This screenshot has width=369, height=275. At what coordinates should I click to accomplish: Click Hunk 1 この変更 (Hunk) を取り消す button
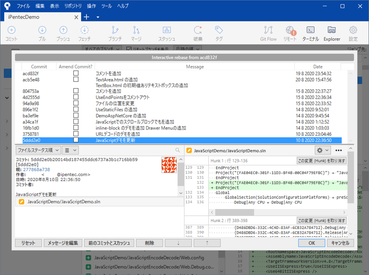point(321,161)
